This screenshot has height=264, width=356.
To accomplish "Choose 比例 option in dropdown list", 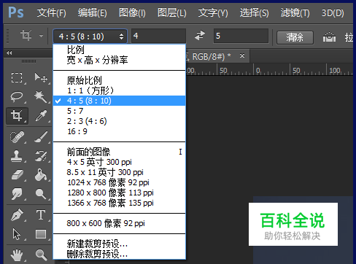I will pyautogui.click(x=119, y=50).
